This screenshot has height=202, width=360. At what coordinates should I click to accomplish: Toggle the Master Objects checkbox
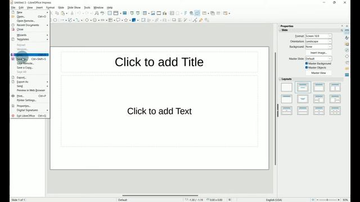click(x=307, y=67)
